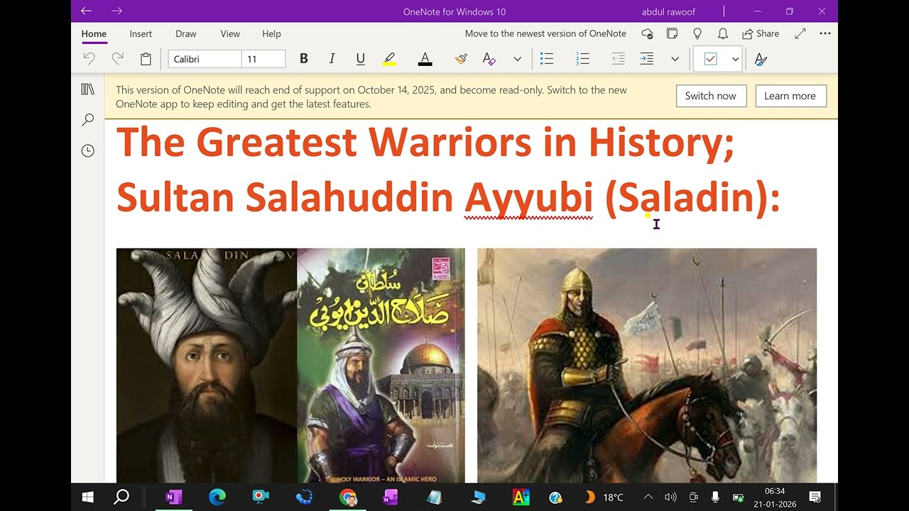Select the mounted warrior painting image
This screenshot has height=511, width=909.
(647, 366)
